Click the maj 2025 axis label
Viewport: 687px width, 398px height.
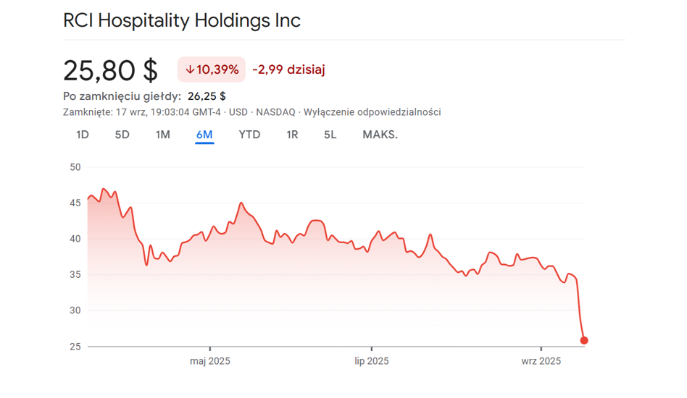click(x=210, y=361)
